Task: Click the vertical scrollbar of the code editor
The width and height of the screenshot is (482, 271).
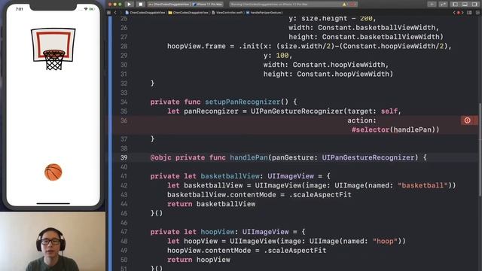Action: (x=480, y=149)
